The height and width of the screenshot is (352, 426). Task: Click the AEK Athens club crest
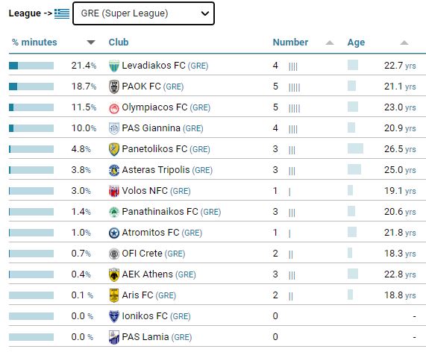click(114, 275)
